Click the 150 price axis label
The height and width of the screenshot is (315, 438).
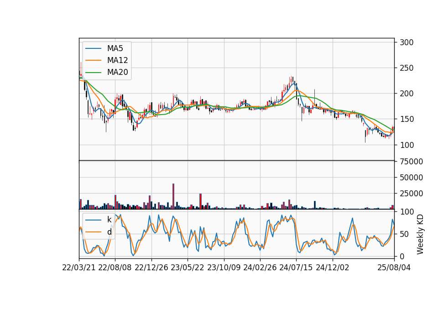[407, 119]
